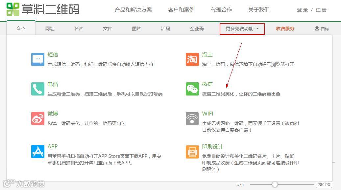Click the APP title link
The height and width of the screenshot is (190, 341).
(53, 147)
